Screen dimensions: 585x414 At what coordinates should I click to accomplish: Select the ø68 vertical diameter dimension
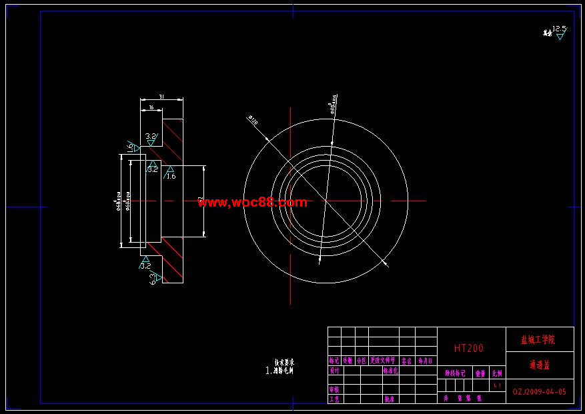pyautogui.click(x=118, y=201)
